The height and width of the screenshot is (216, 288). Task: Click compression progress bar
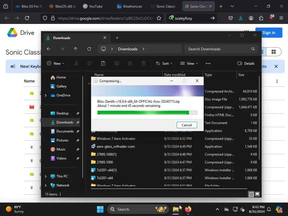point(147,112)
